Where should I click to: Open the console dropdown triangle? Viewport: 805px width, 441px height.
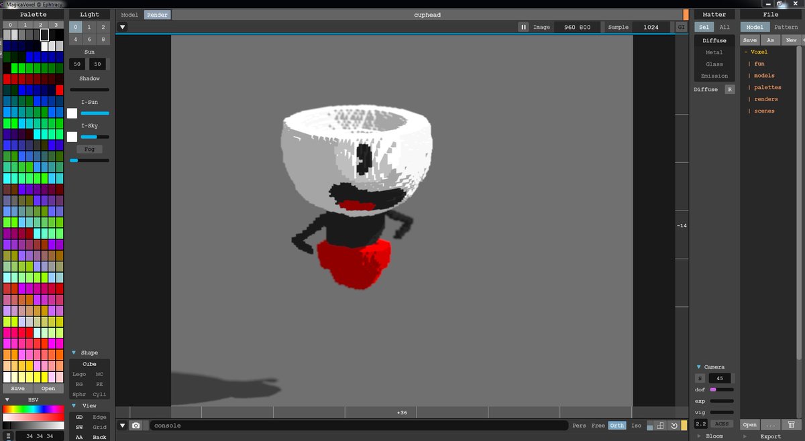[x=122, y=426]
